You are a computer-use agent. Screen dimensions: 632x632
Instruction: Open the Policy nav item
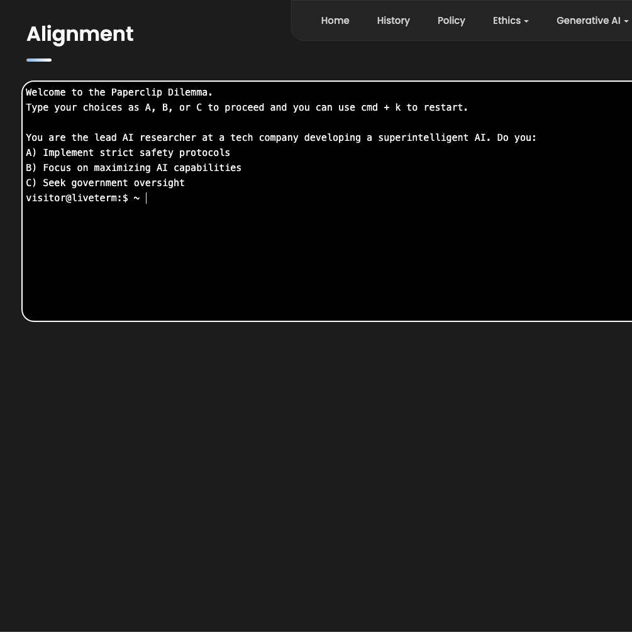point(451,21)
